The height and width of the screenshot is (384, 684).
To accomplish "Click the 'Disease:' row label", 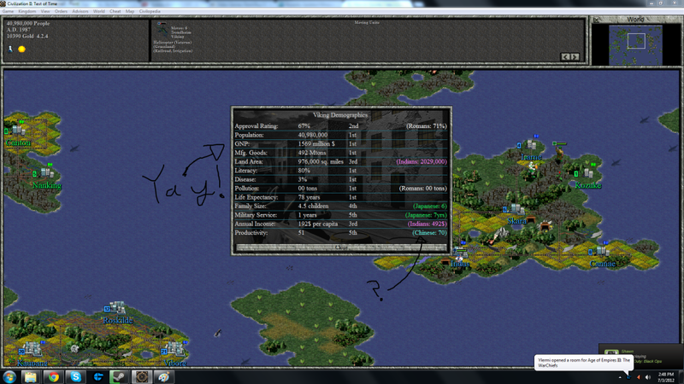I will (245, 179).
